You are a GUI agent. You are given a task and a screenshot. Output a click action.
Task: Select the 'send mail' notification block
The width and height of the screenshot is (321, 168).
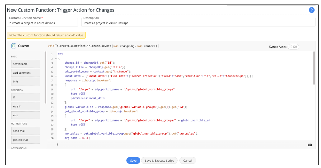pos(26,131)
